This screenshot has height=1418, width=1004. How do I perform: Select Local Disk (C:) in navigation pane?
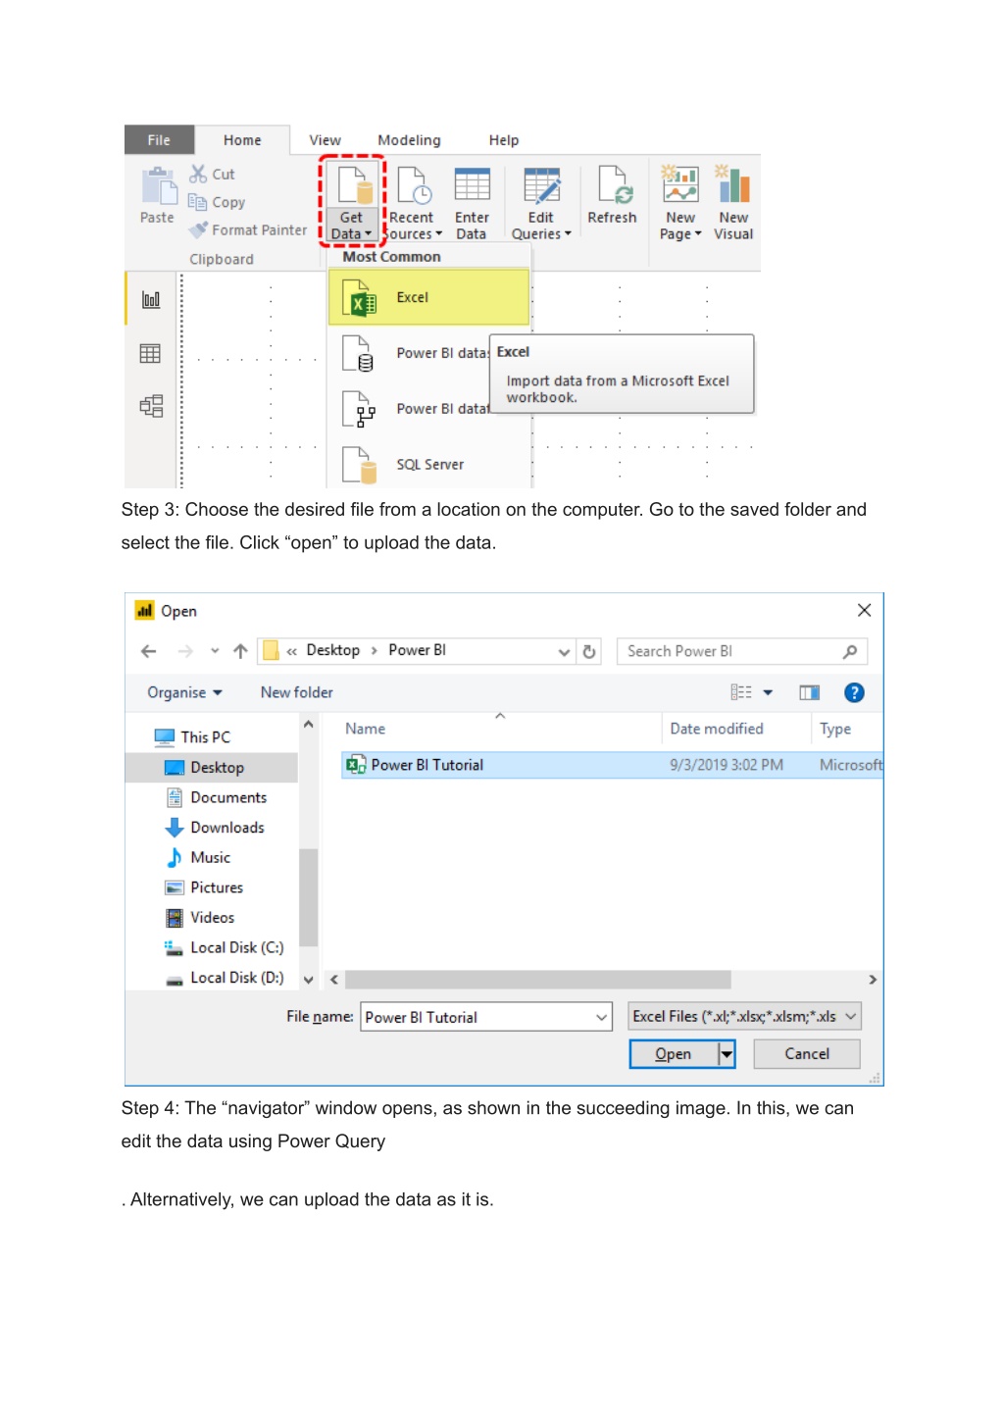pyautogui.click(x=225, y=947)
